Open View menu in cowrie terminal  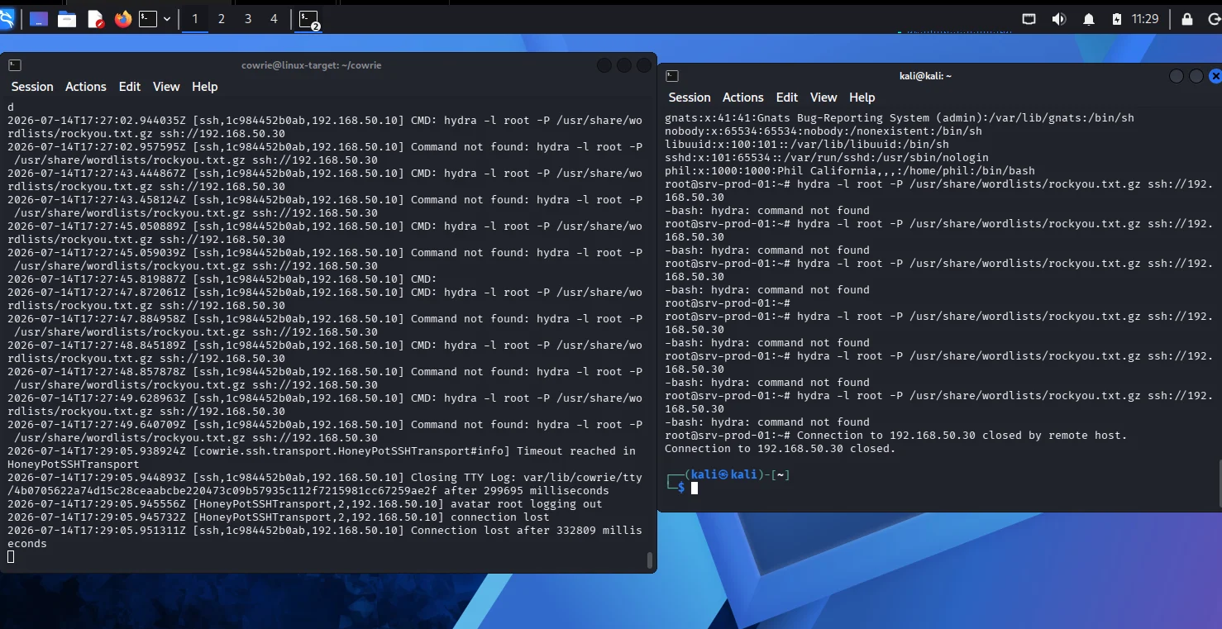click(x=166, y=87)
